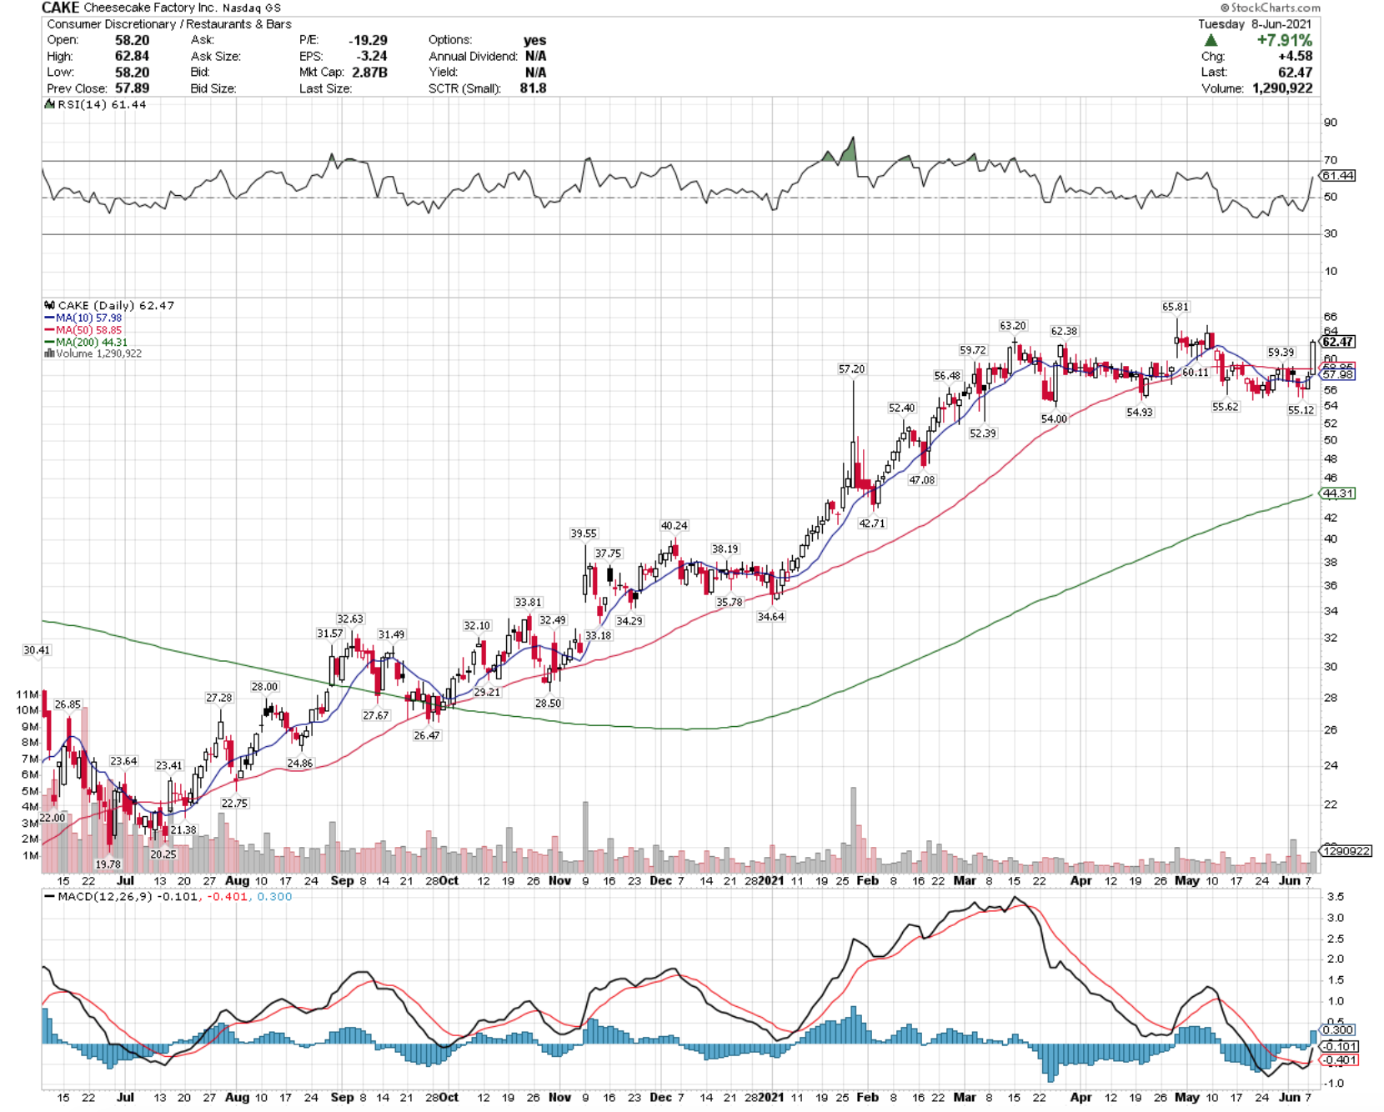Click the 47.08 February low label
Screen dimensions: 1384x1112
(x=921, y=480)
